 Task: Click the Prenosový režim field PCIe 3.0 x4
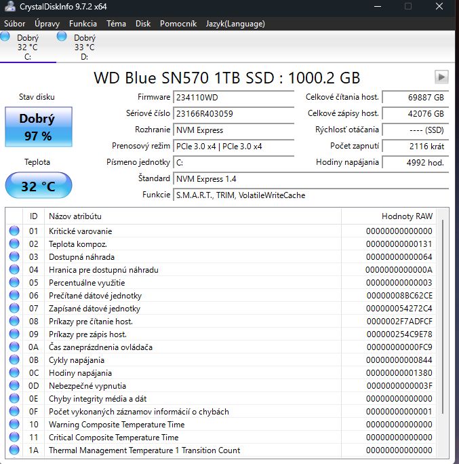[233, 146]
